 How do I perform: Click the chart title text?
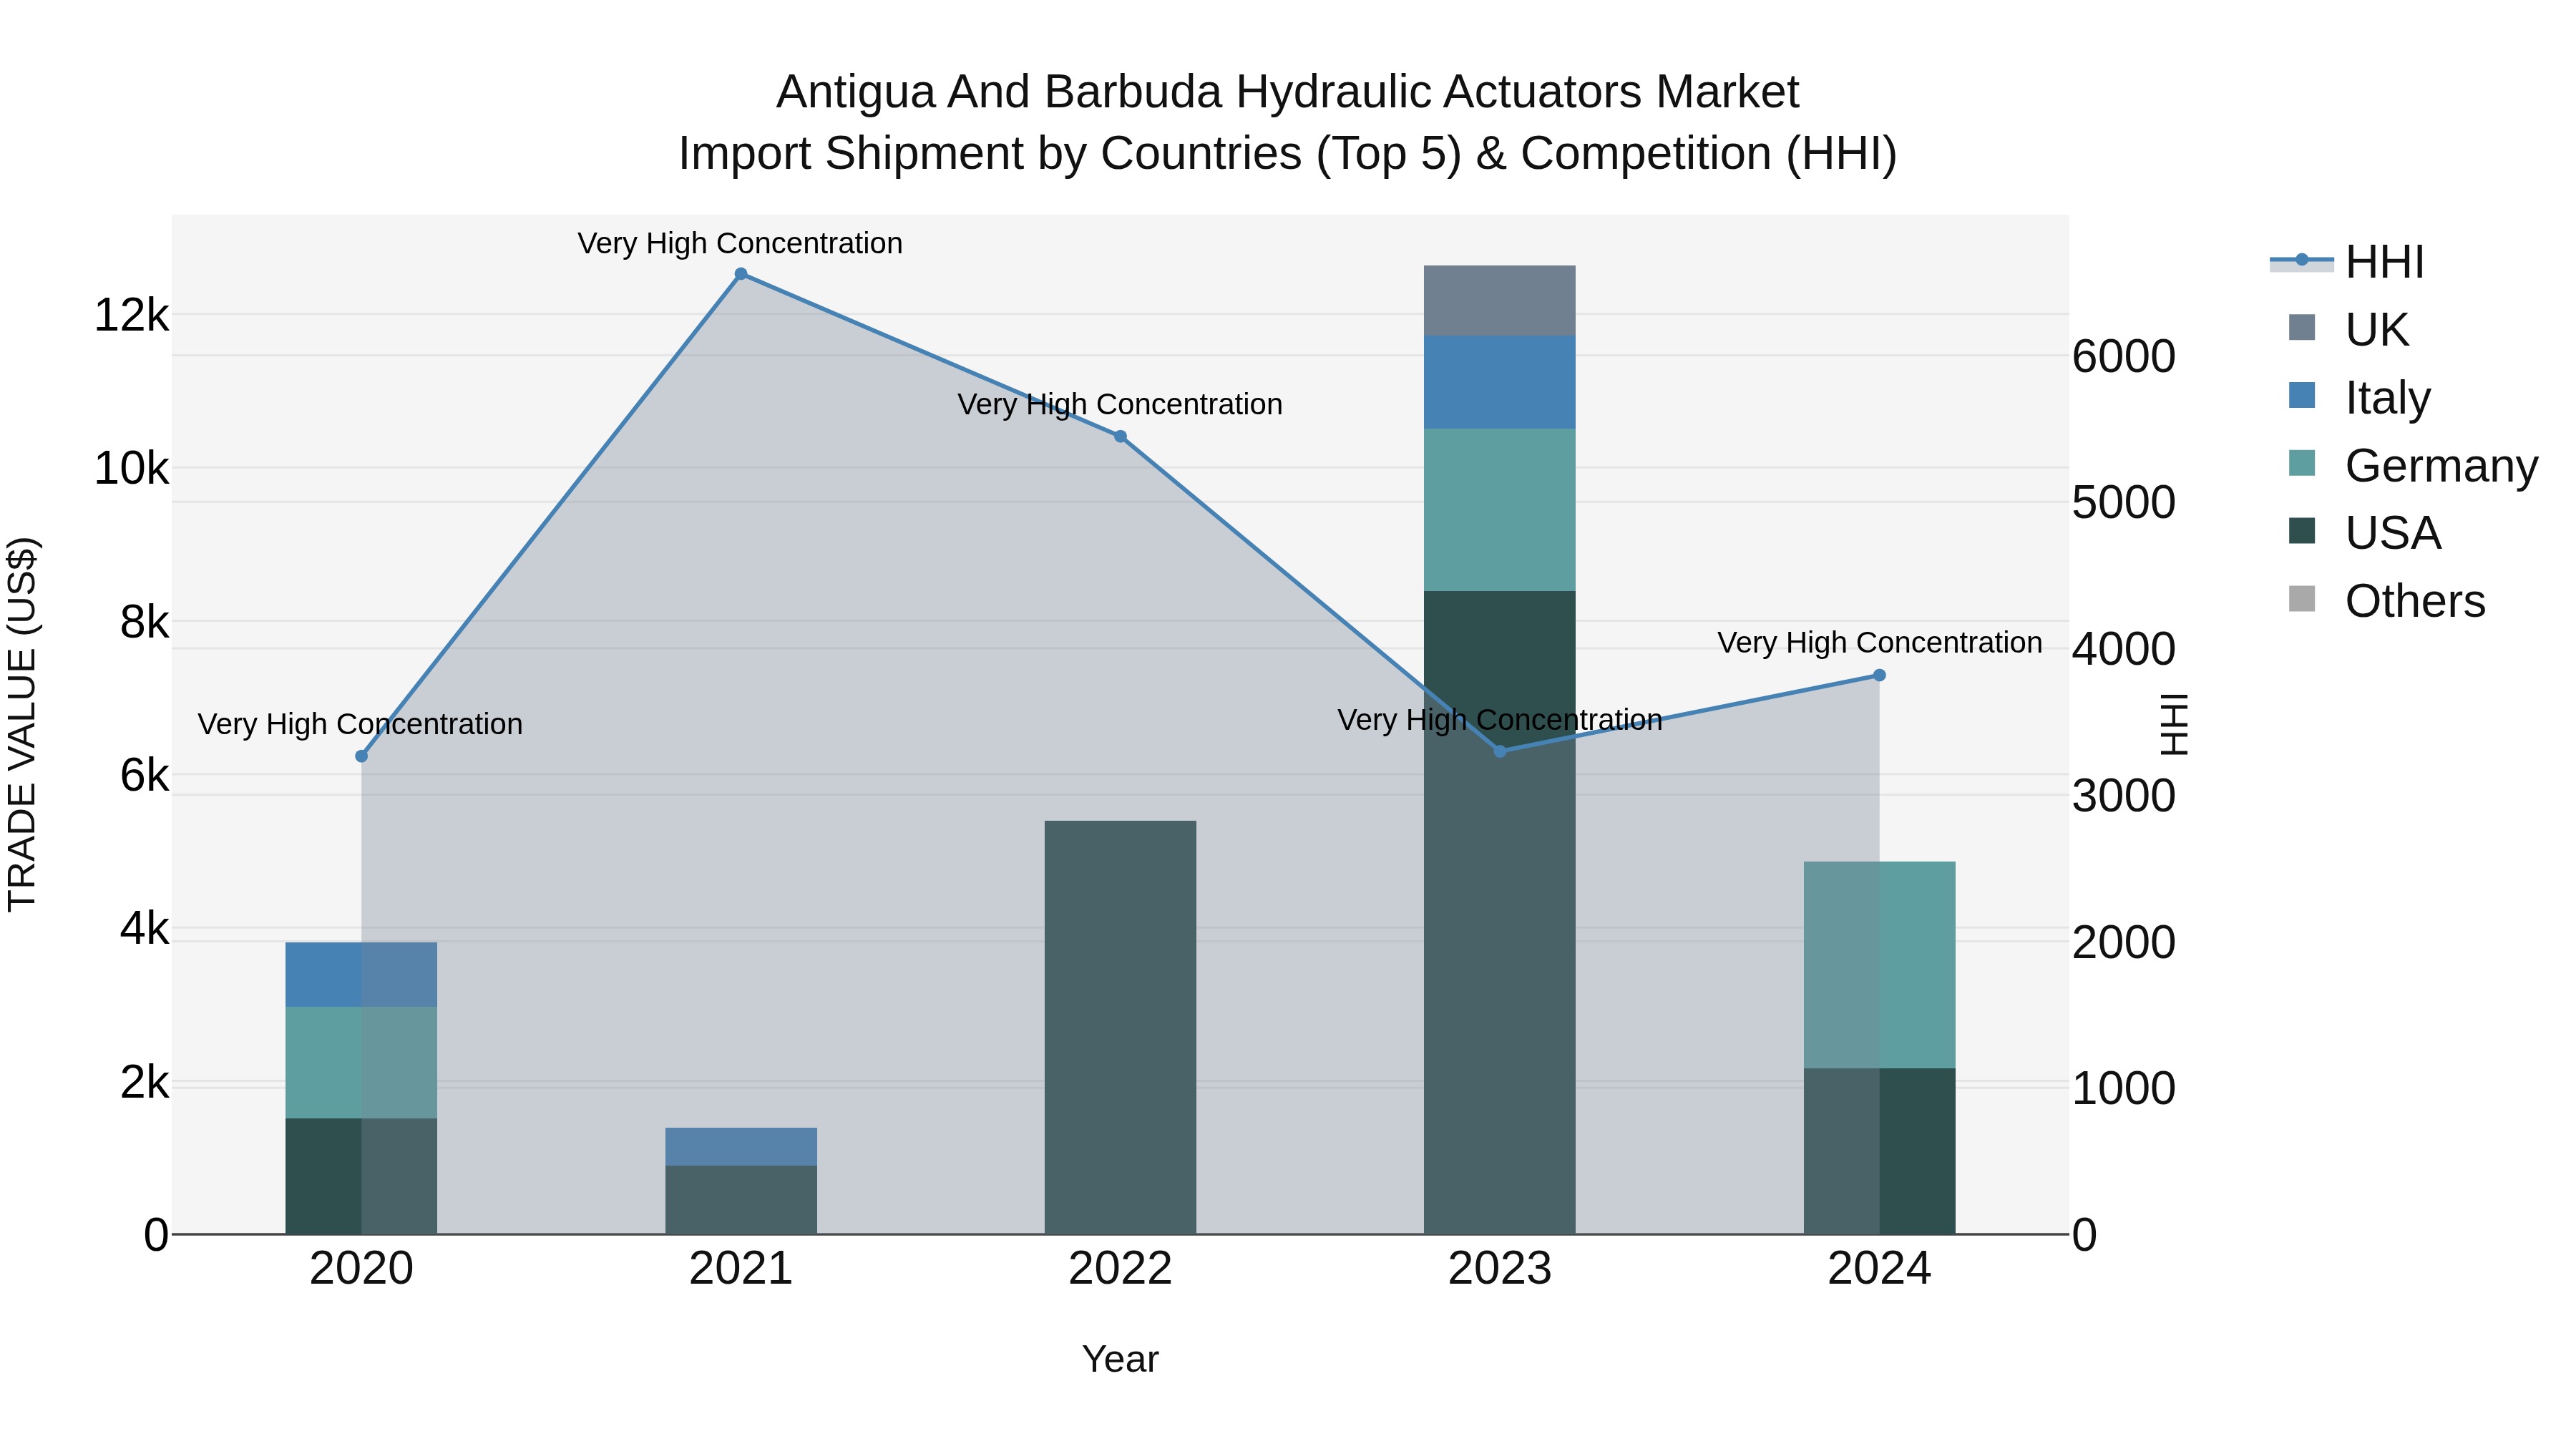[x=1288, y=123]
